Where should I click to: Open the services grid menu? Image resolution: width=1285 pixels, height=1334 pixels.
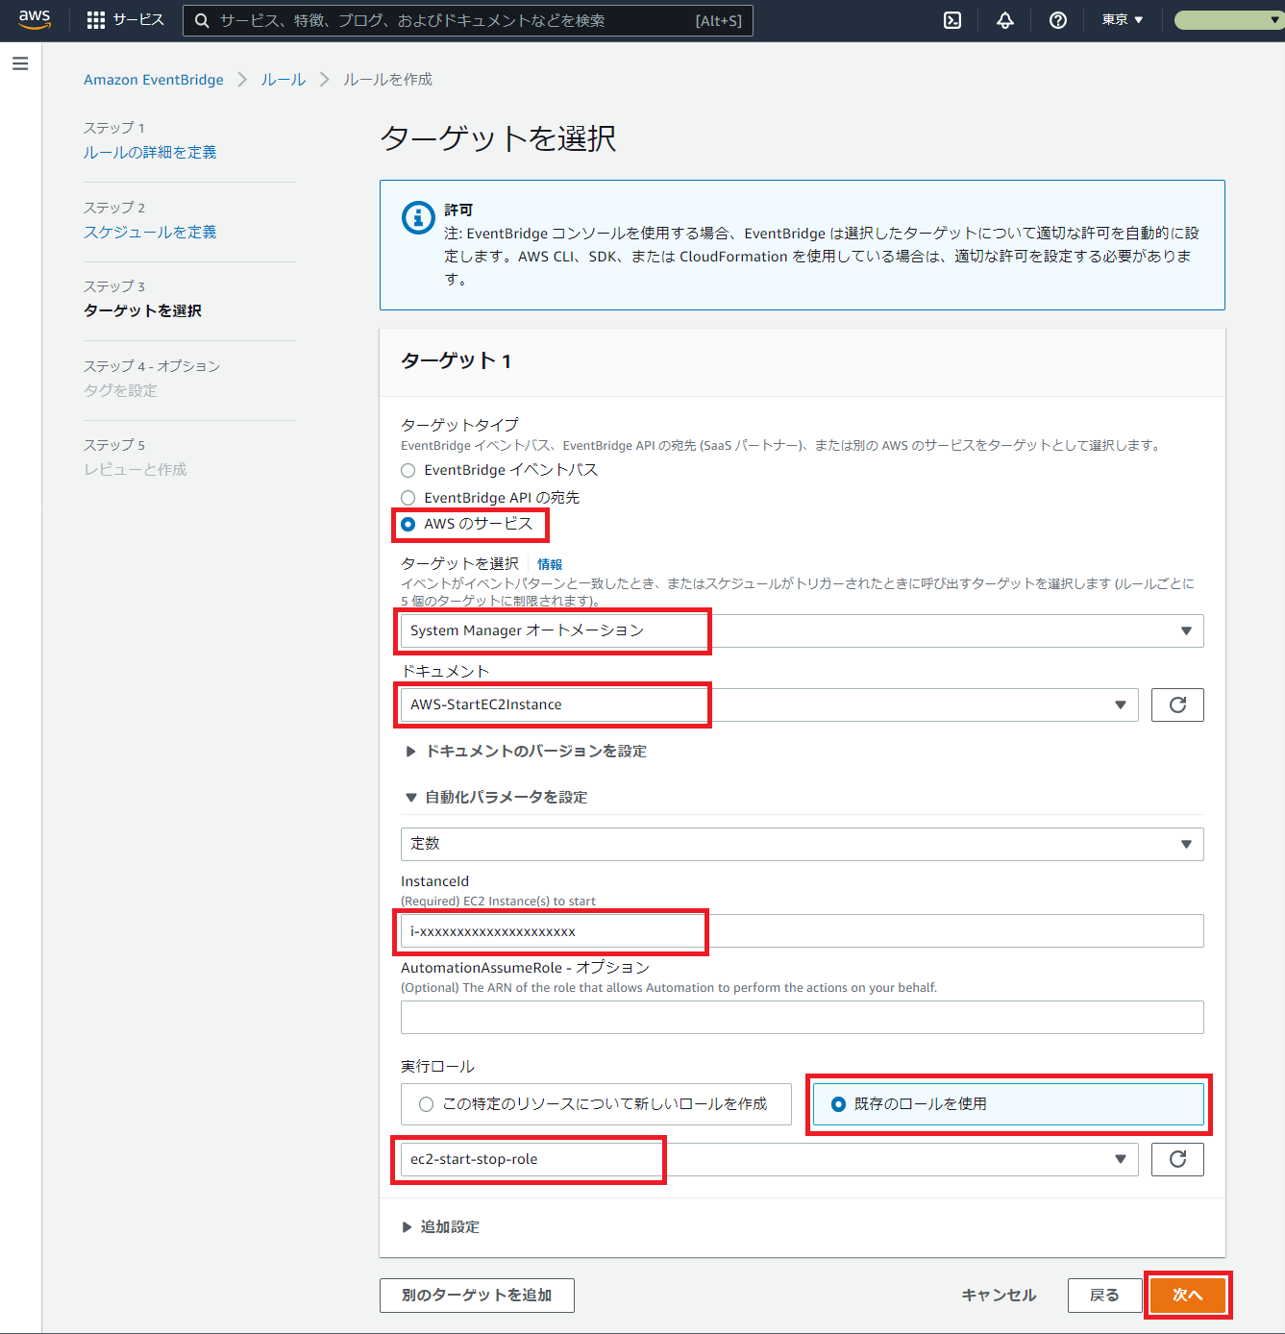pyautogui.click(x=96, y=20)
